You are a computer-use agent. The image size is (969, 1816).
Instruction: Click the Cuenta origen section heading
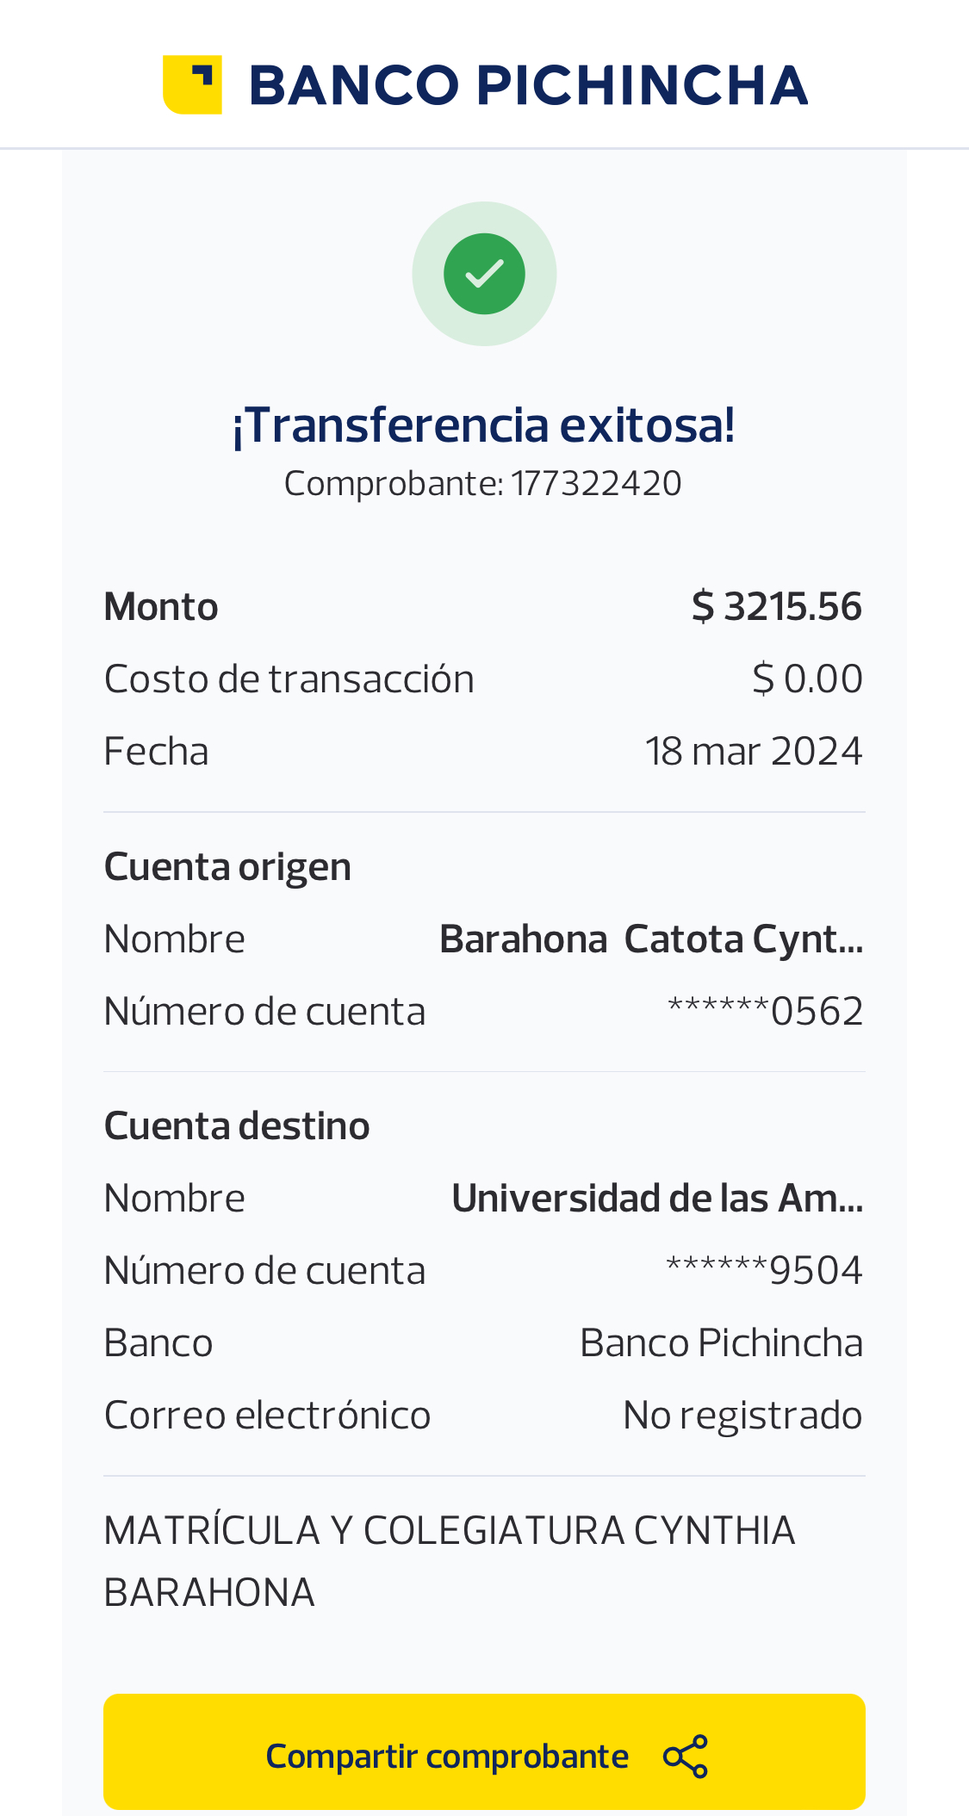coord(227,867)
